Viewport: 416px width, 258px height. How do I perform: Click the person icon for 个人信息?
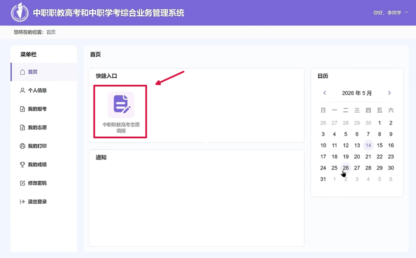(22, 90)
